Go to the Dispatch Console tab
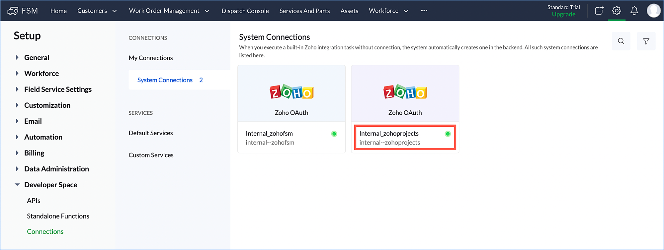 [245, 11]
